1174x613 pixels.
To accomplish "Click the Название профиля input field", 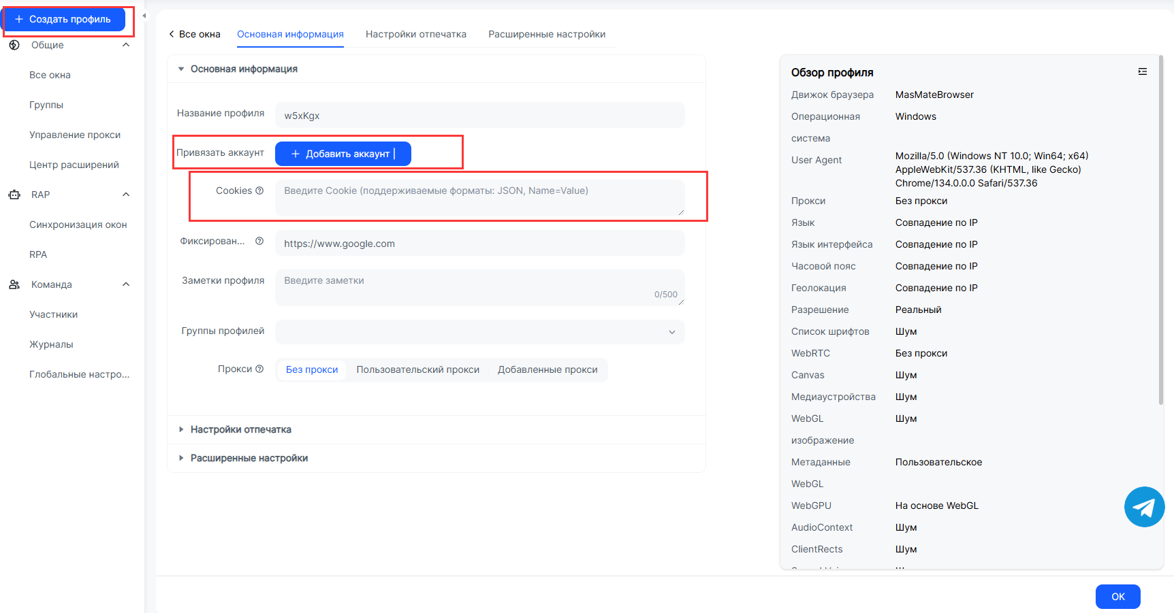I will (479, 116).
